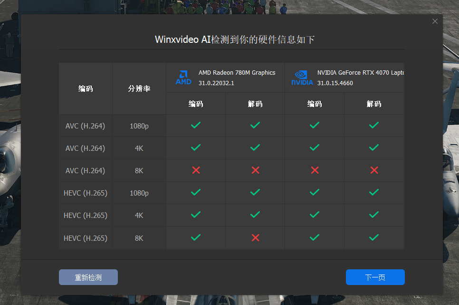The image size is (459, 305).
Task: Click 1080p resolution in HEVC row
Action: point(139,193)
